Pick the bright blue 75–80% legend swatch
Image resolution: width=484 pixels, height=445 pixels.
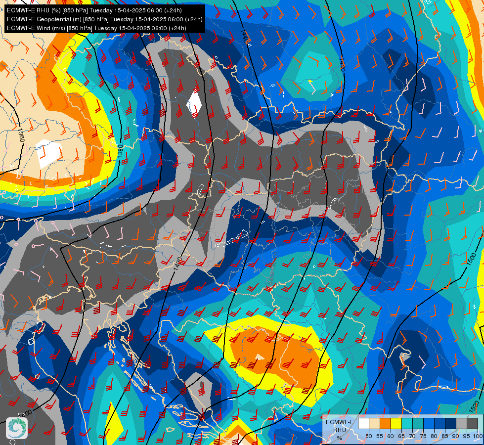click(429, 423)
